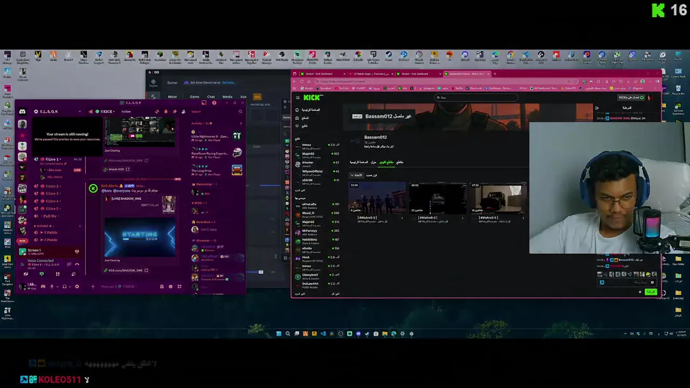Open screen share icon in Discord voice panel

click(x=42, y=274)
